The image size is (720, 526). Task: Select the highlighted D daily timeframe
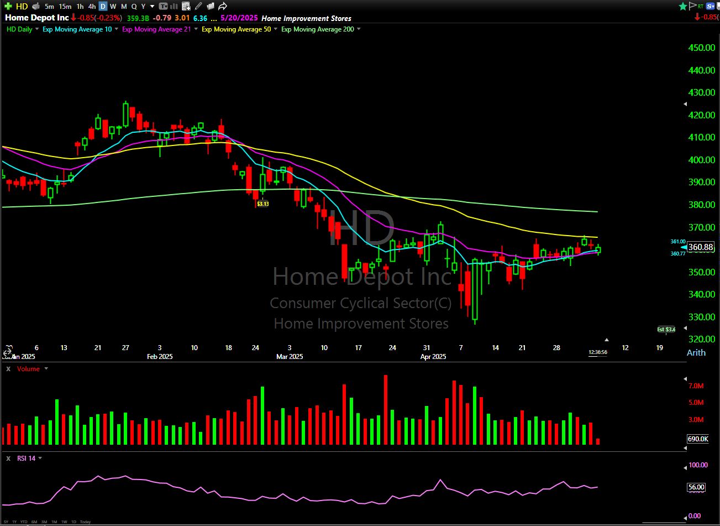pos(103,6)
